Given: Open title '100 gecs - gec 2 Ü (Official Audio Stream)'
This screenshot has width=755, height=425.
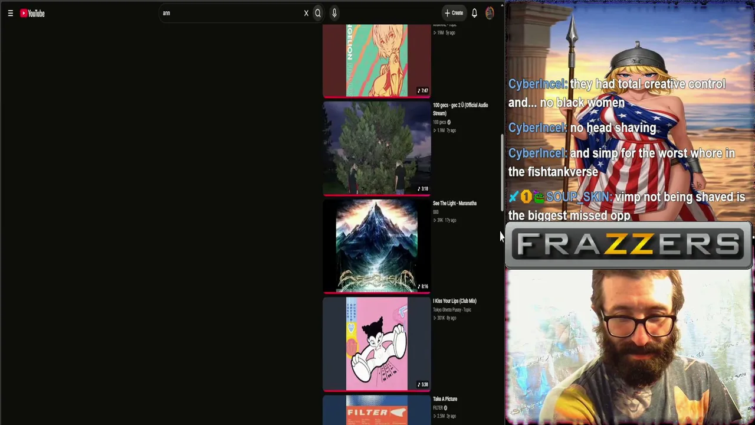Looking at the screenshot, I should [461, 109].
